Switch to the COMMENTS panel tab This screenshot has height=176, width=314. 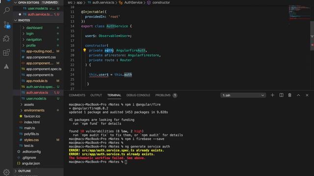point(77,95)
